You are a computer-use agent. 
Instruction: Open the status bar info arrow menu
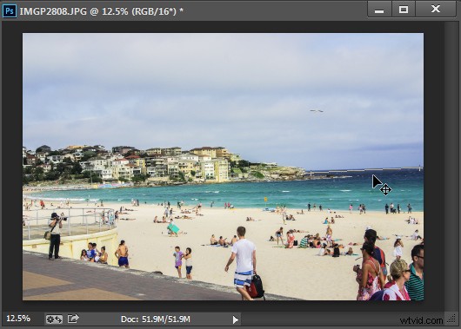235,319
